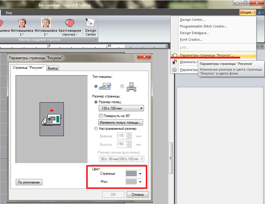Screen dimensions: 265x204
Task: Minimize the Layout & Editing window
Action: 237,3
